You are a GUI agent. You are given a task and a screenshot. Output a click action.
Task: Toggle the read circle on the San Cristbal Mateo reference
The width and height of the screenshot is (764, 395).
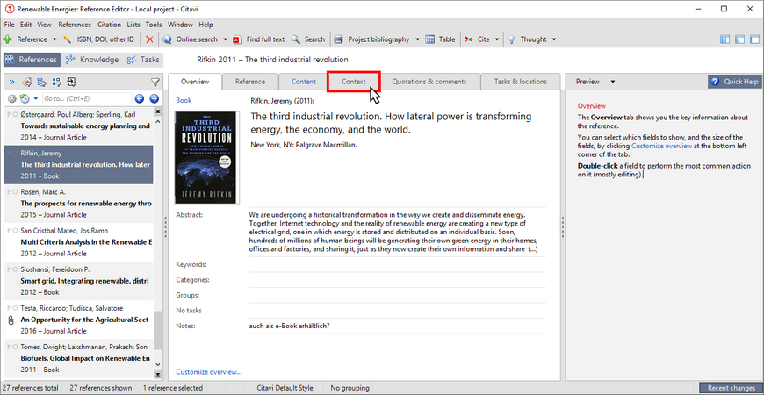(17, 231)
